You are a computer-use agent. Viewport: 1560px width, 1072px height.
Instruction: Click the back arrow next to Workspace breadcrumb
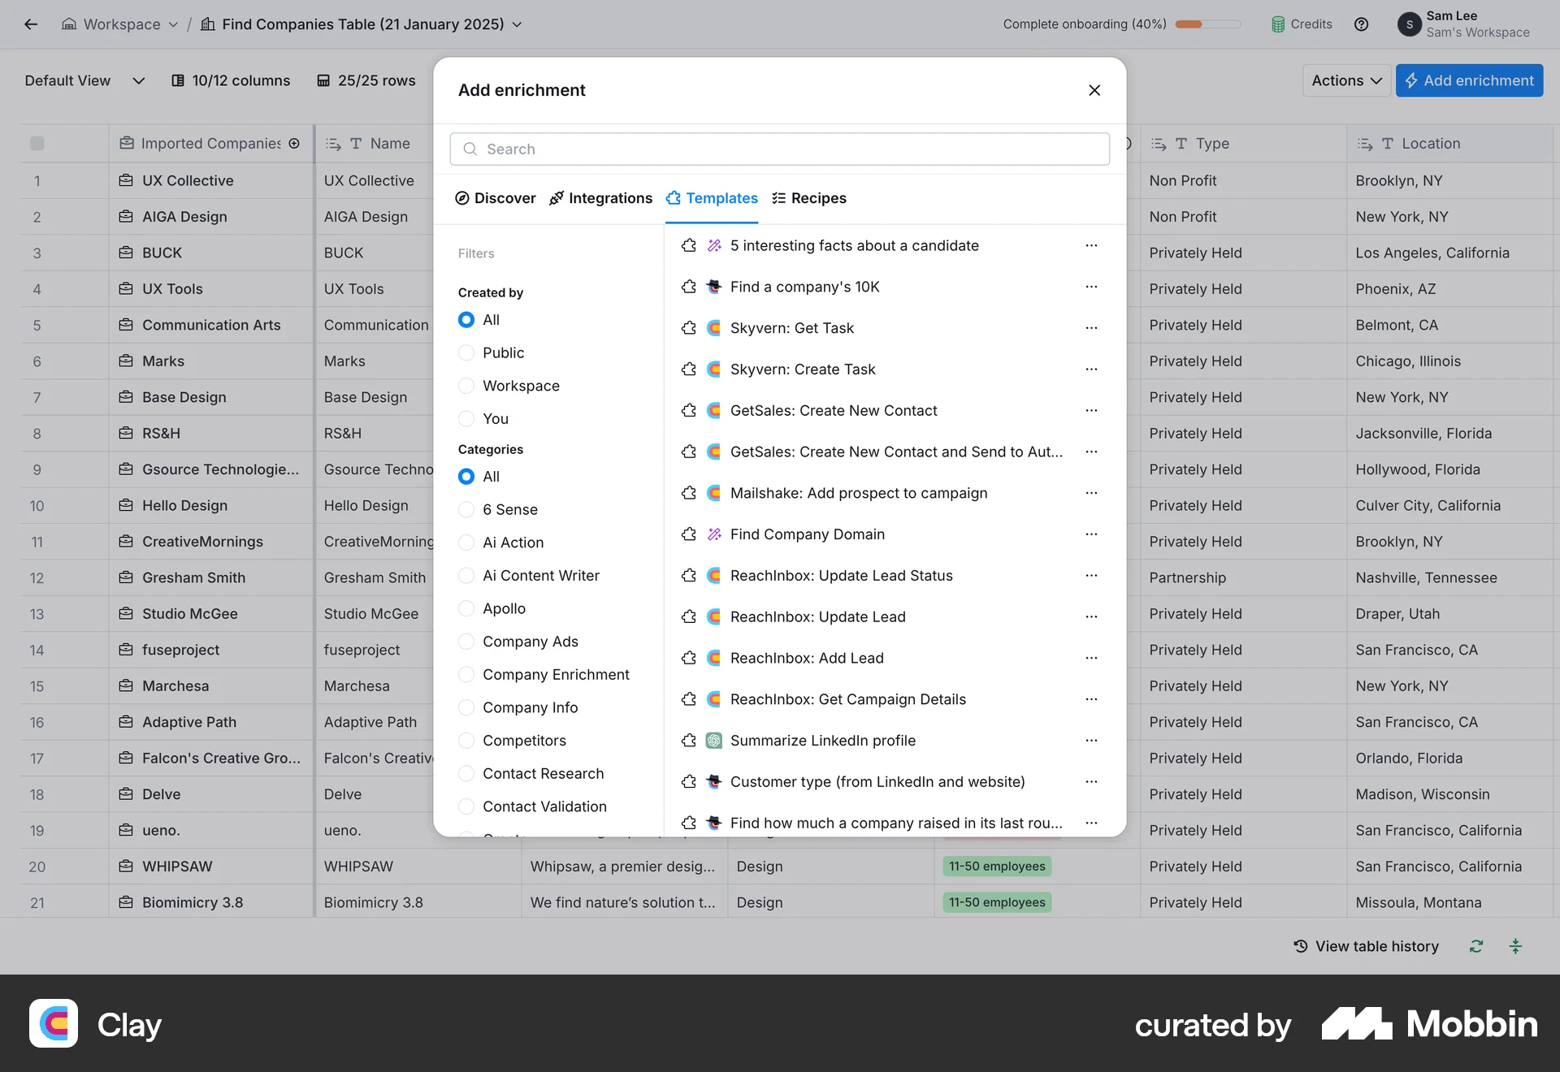[x=31, y=24]
